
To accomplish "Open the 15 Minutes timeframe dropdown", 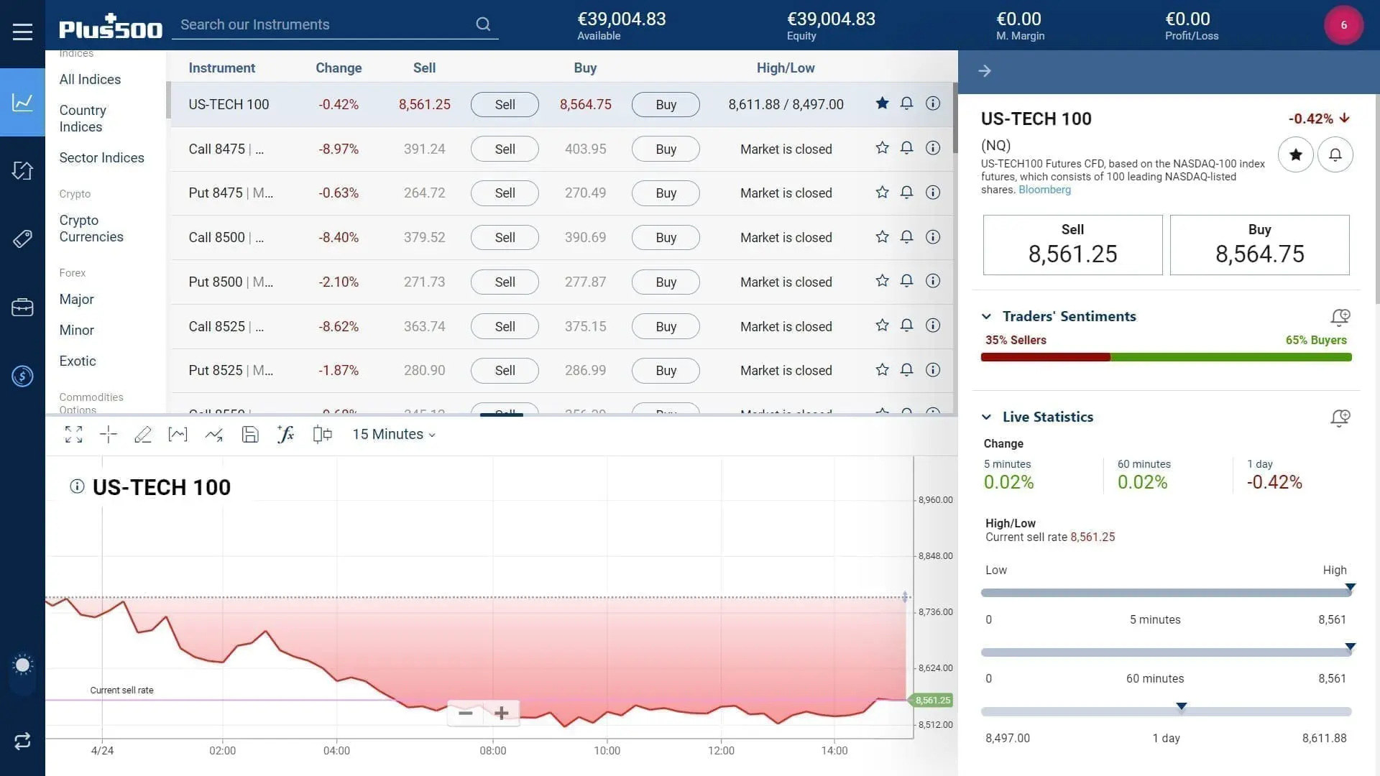I will click(393, 434).
